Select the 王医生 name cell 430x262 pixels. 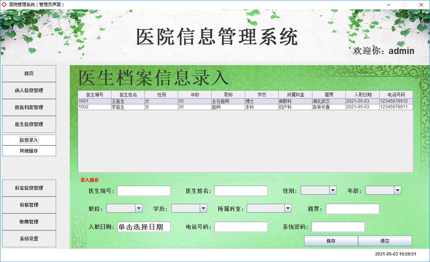point(128,101)
